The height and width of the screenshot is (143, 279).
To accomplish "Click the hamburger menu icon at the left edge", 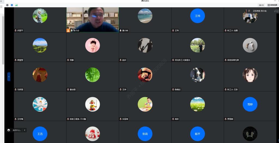I will tap(1, 7).
